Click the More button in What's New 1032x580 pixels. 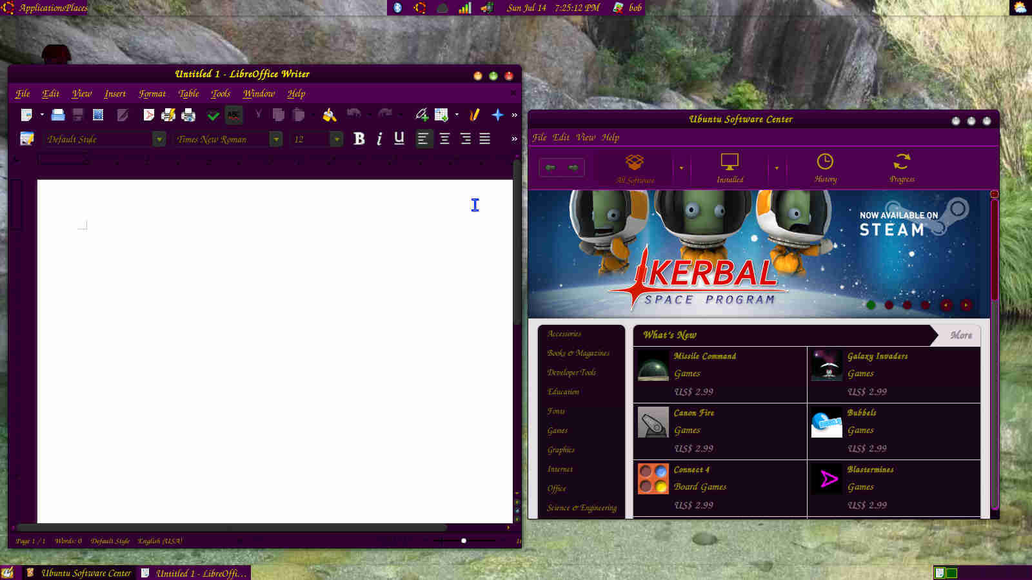point(960,335)
